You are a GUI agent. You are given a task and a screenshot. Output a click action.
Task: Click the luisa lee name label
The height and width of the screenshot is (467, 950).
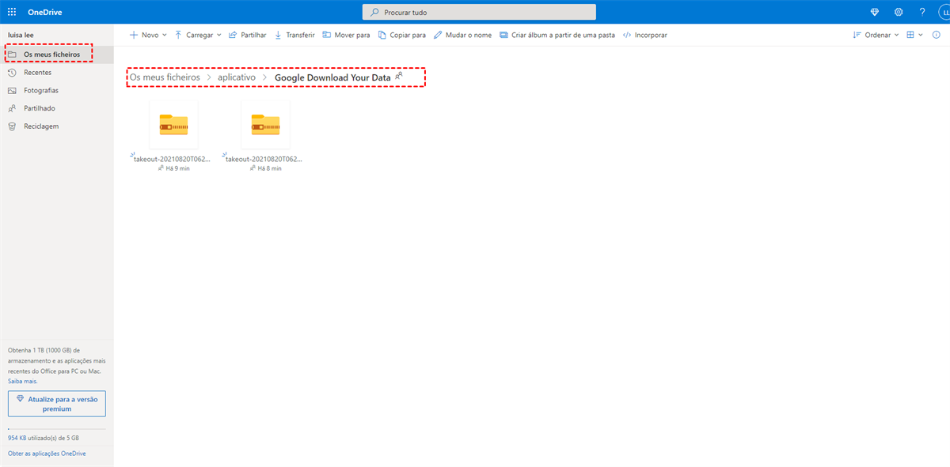tap(21, 35)
